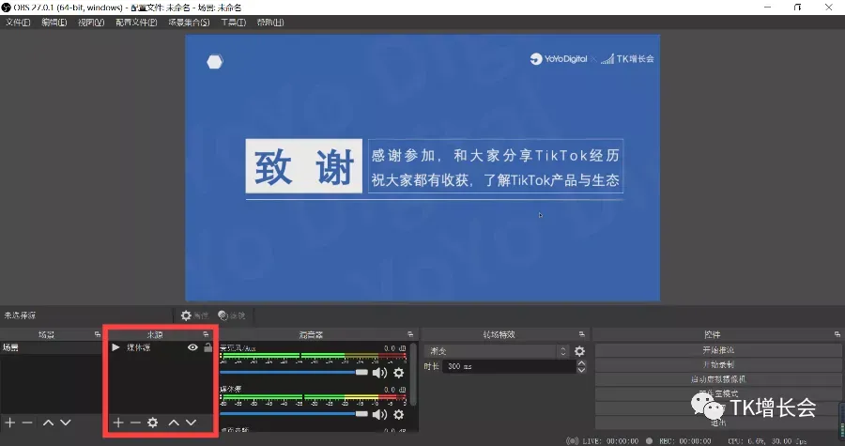Image resolution: width=845 pixels, height=446 pixels.
Task: Open the 渐变 transition type dropdown
Action: pyautogui.click(x=497, y=351)
